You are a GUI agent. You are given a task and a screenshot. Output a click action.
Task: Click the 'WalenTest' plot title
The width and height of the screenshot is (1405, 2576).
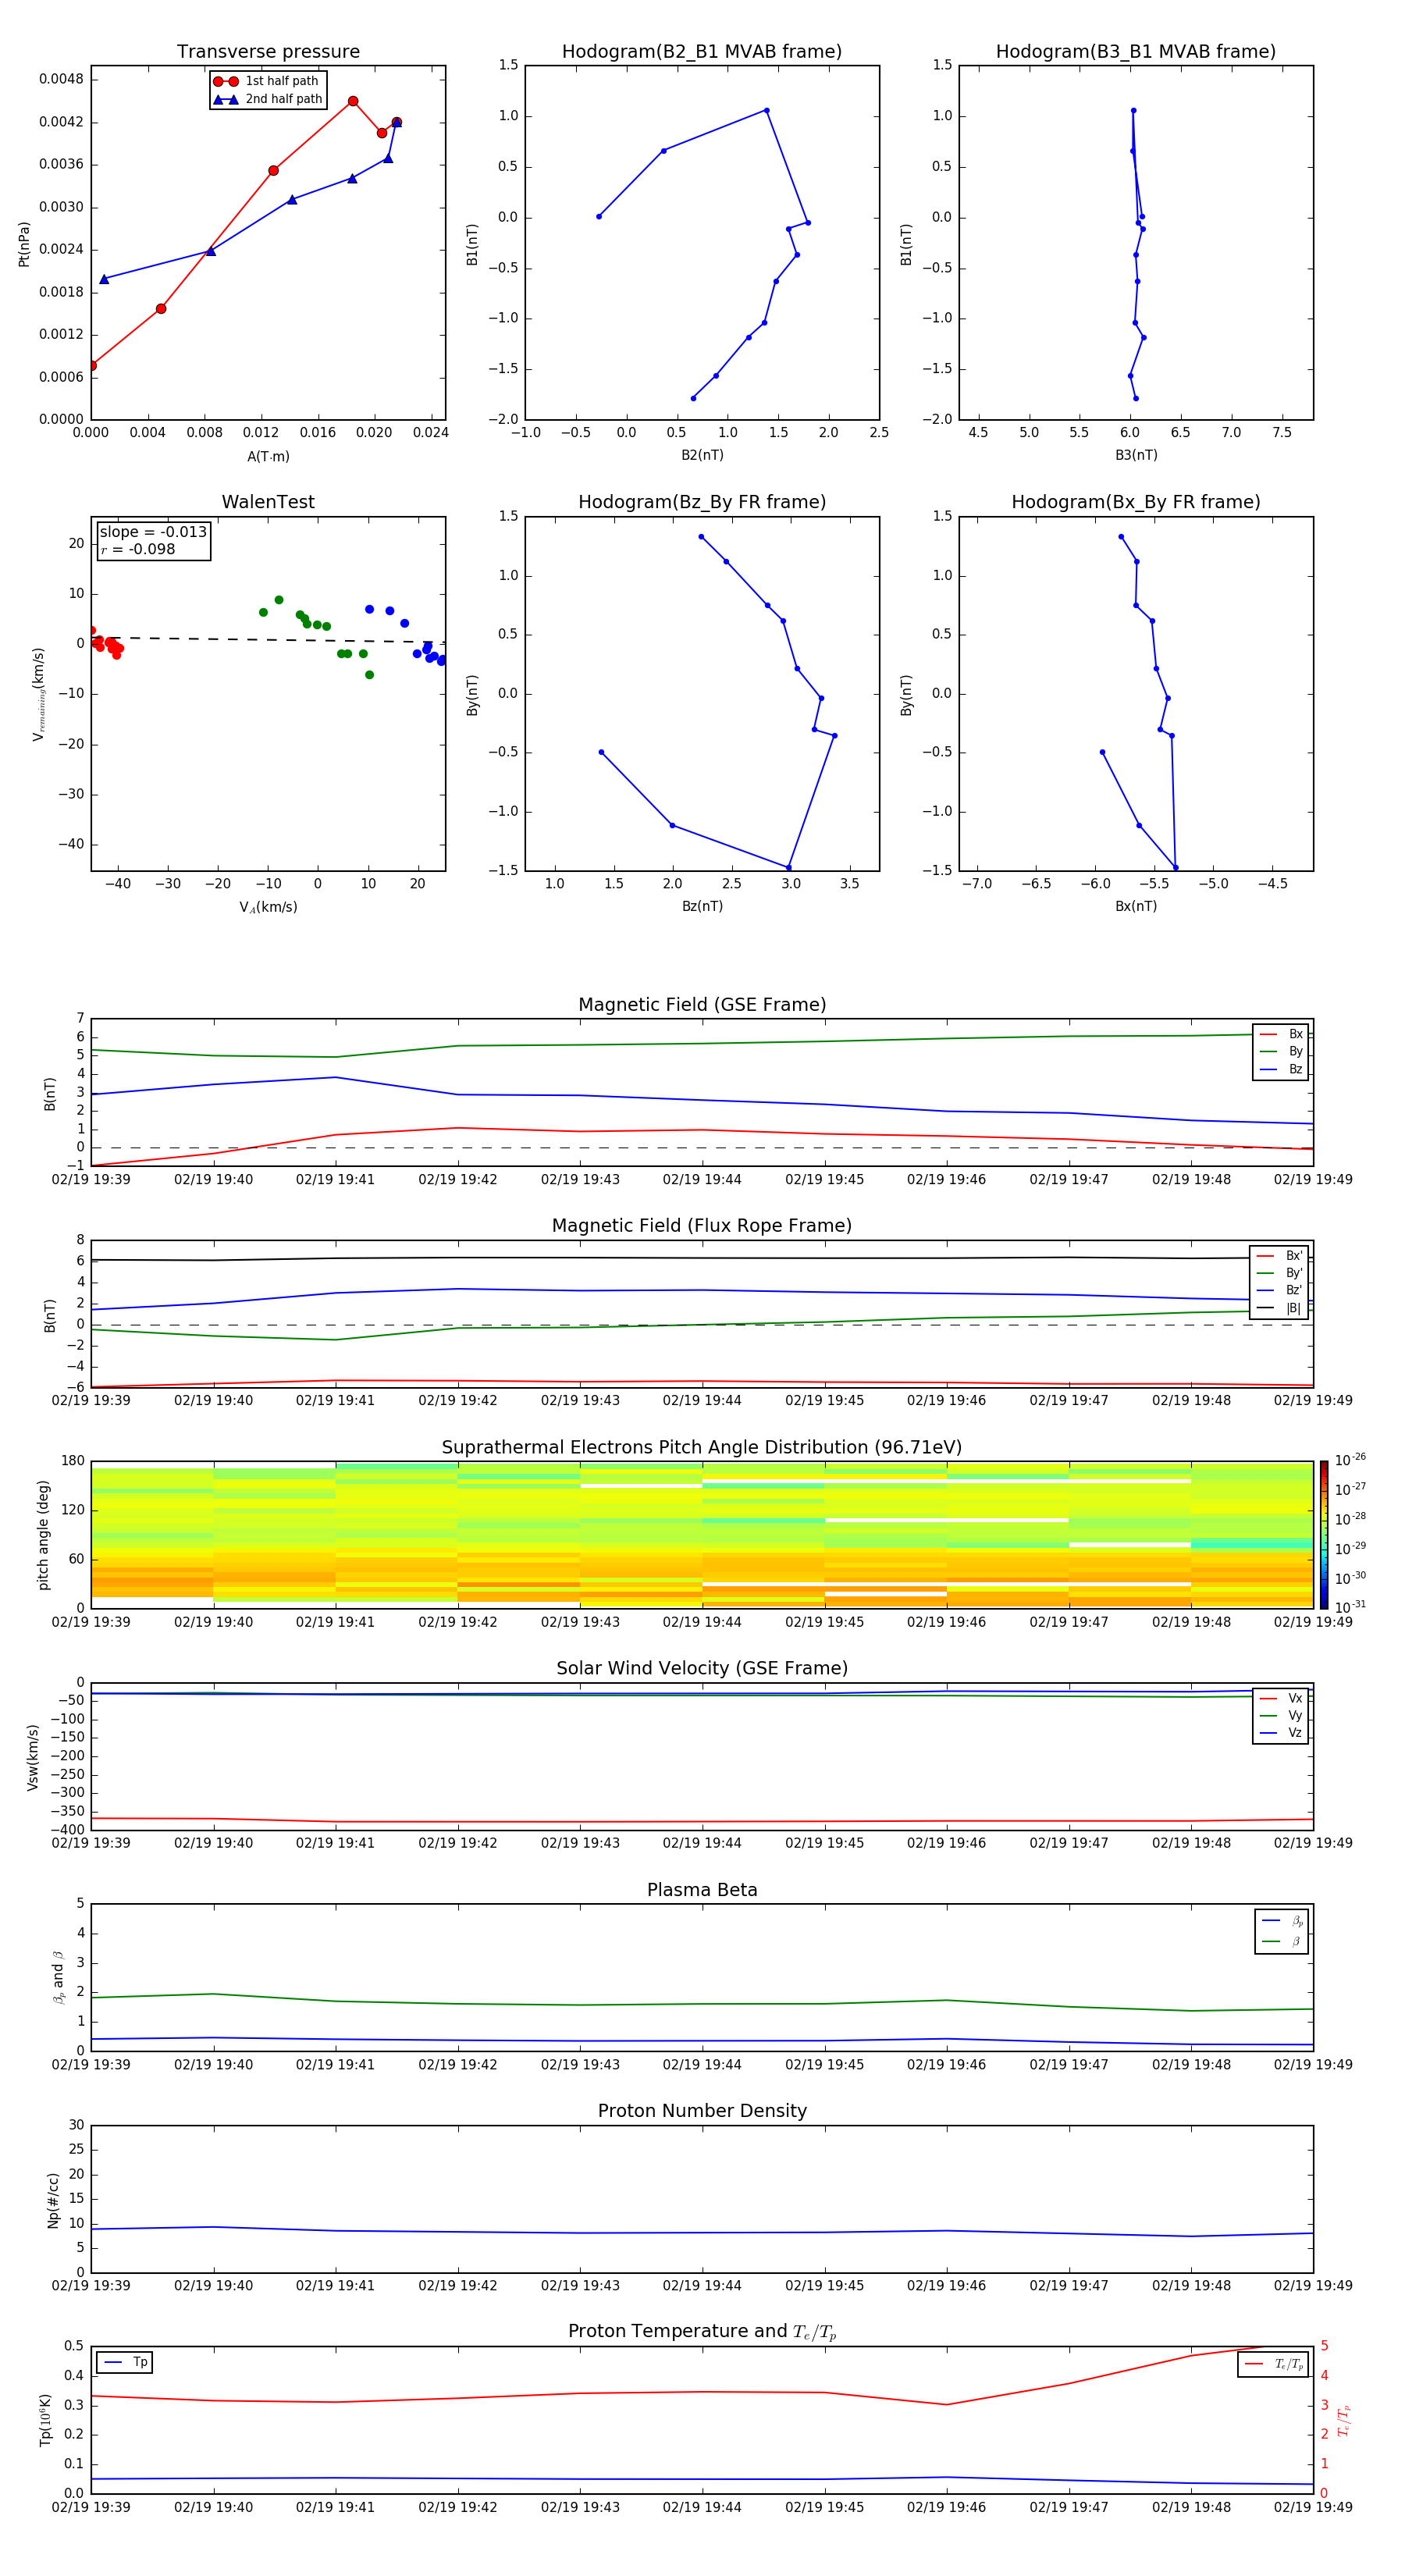pyautogui.click(x=268, y=502)
